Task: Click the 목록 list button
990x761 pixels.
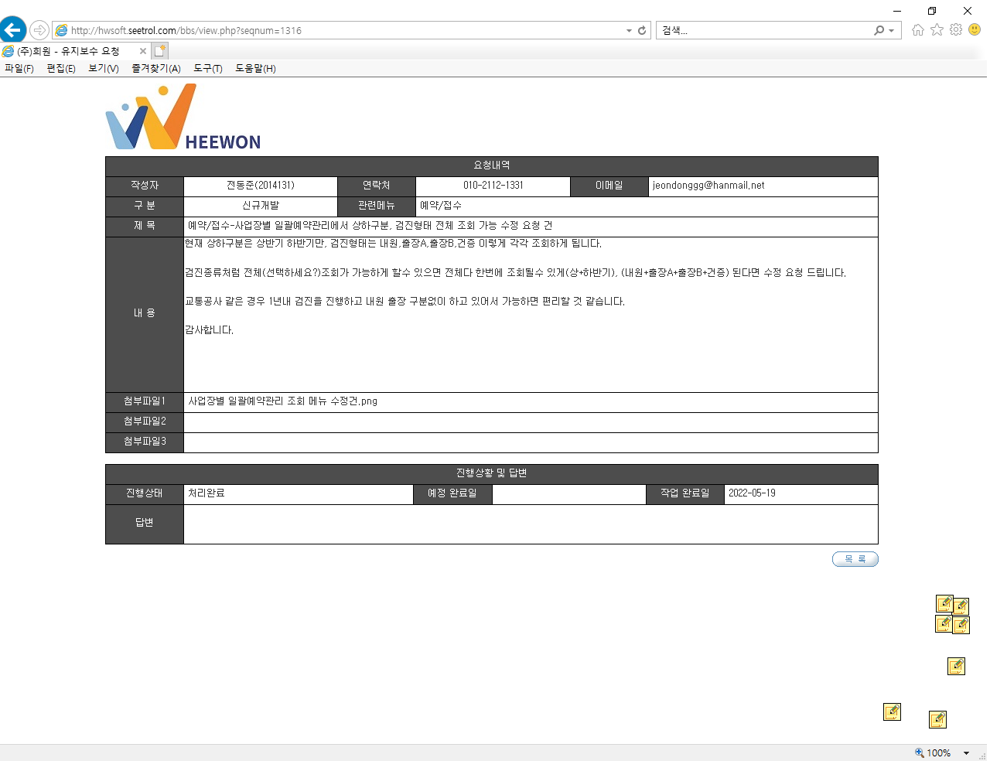Action: click(x=855, y=559)
